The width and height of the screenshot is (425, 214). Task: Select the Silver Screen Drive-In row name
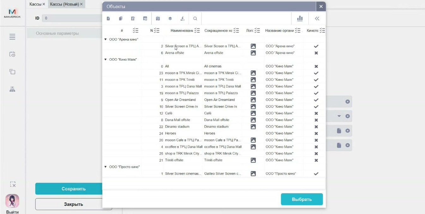(x=181, y=107)
